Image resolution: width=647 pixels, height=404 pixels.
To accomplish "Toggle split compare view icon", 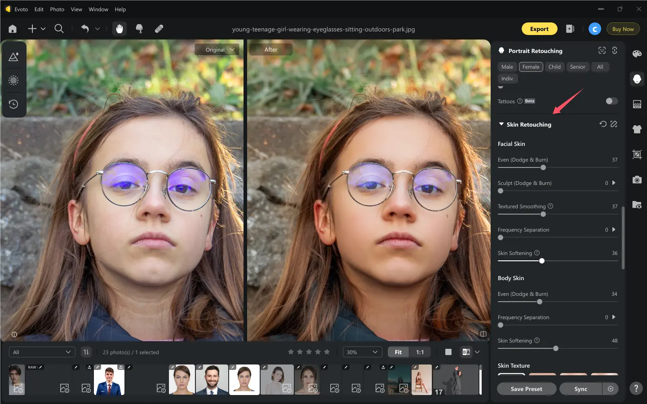I will pyautogui.click(x=483, y=334).
